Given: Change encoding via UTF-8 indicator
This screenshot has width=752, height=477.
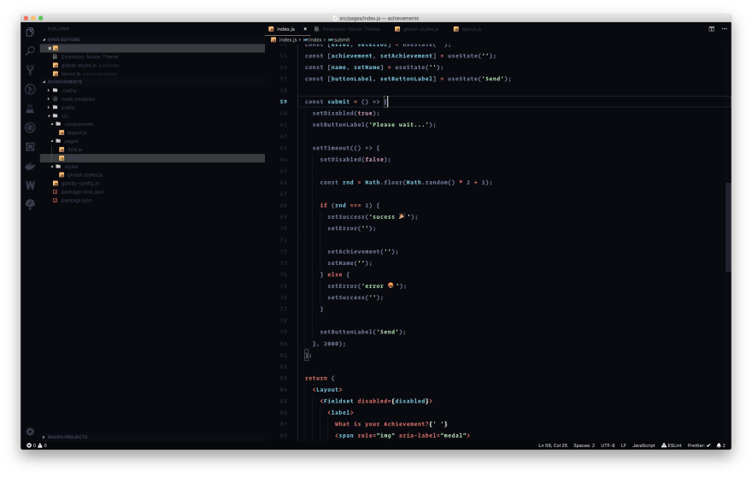Looking at the screenshot, I should [608, 445].
